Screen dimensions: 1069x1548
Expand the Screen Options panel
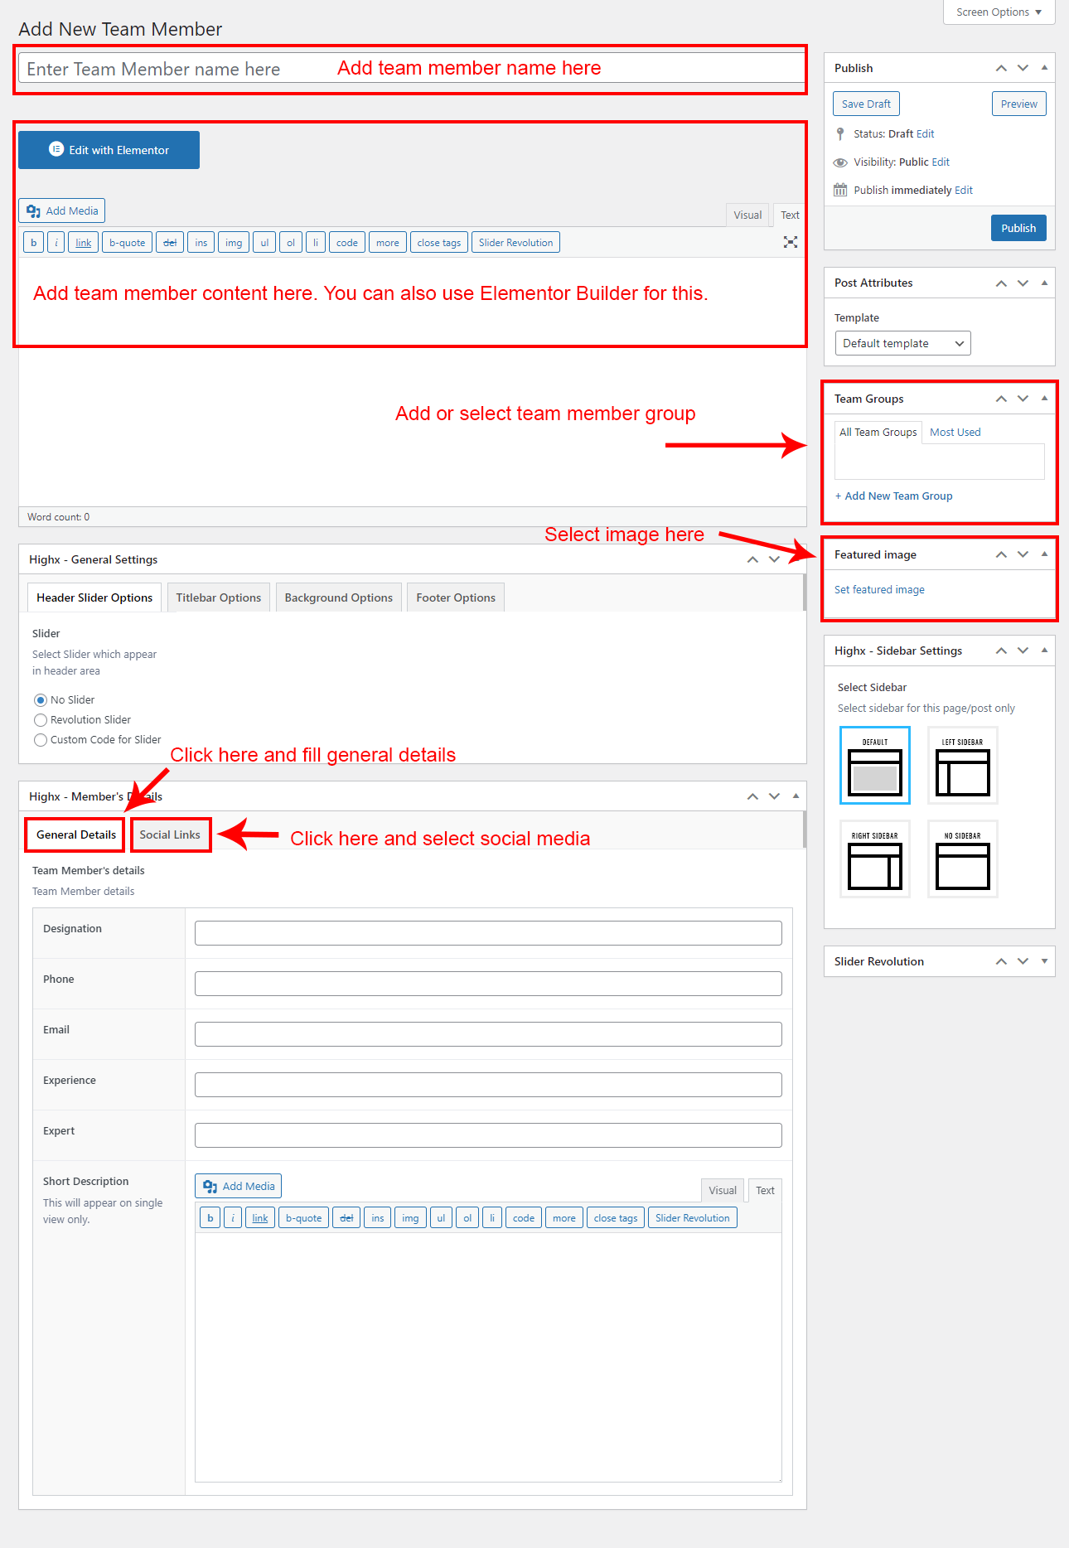[998, 12]
